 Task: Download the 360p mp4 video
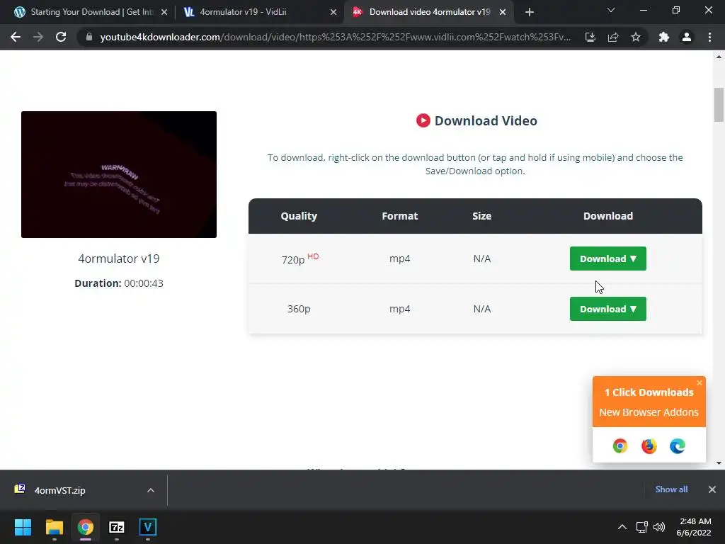(608, 309)
